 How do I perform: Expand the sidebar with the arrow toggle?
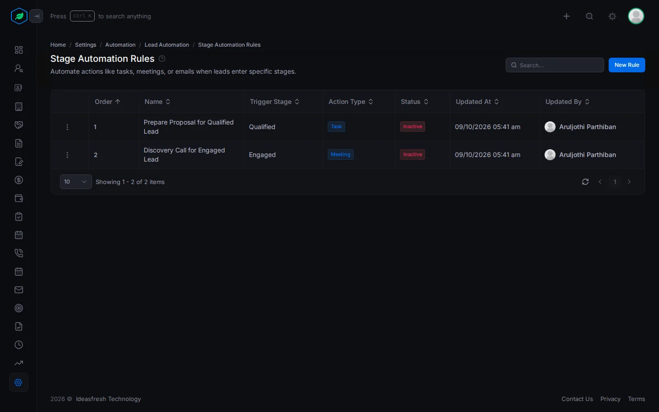coord(36,16)
